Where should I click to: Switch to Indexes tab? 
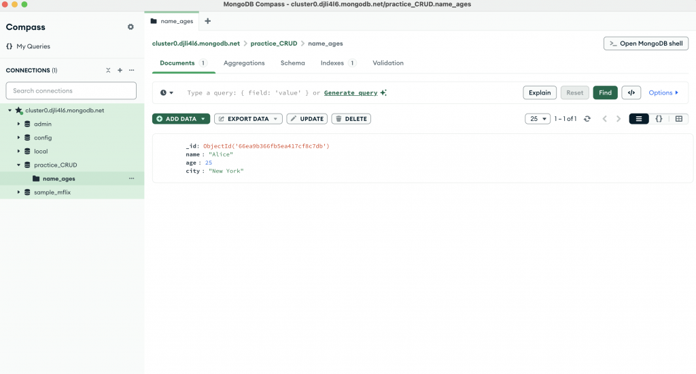pos(338,63)
